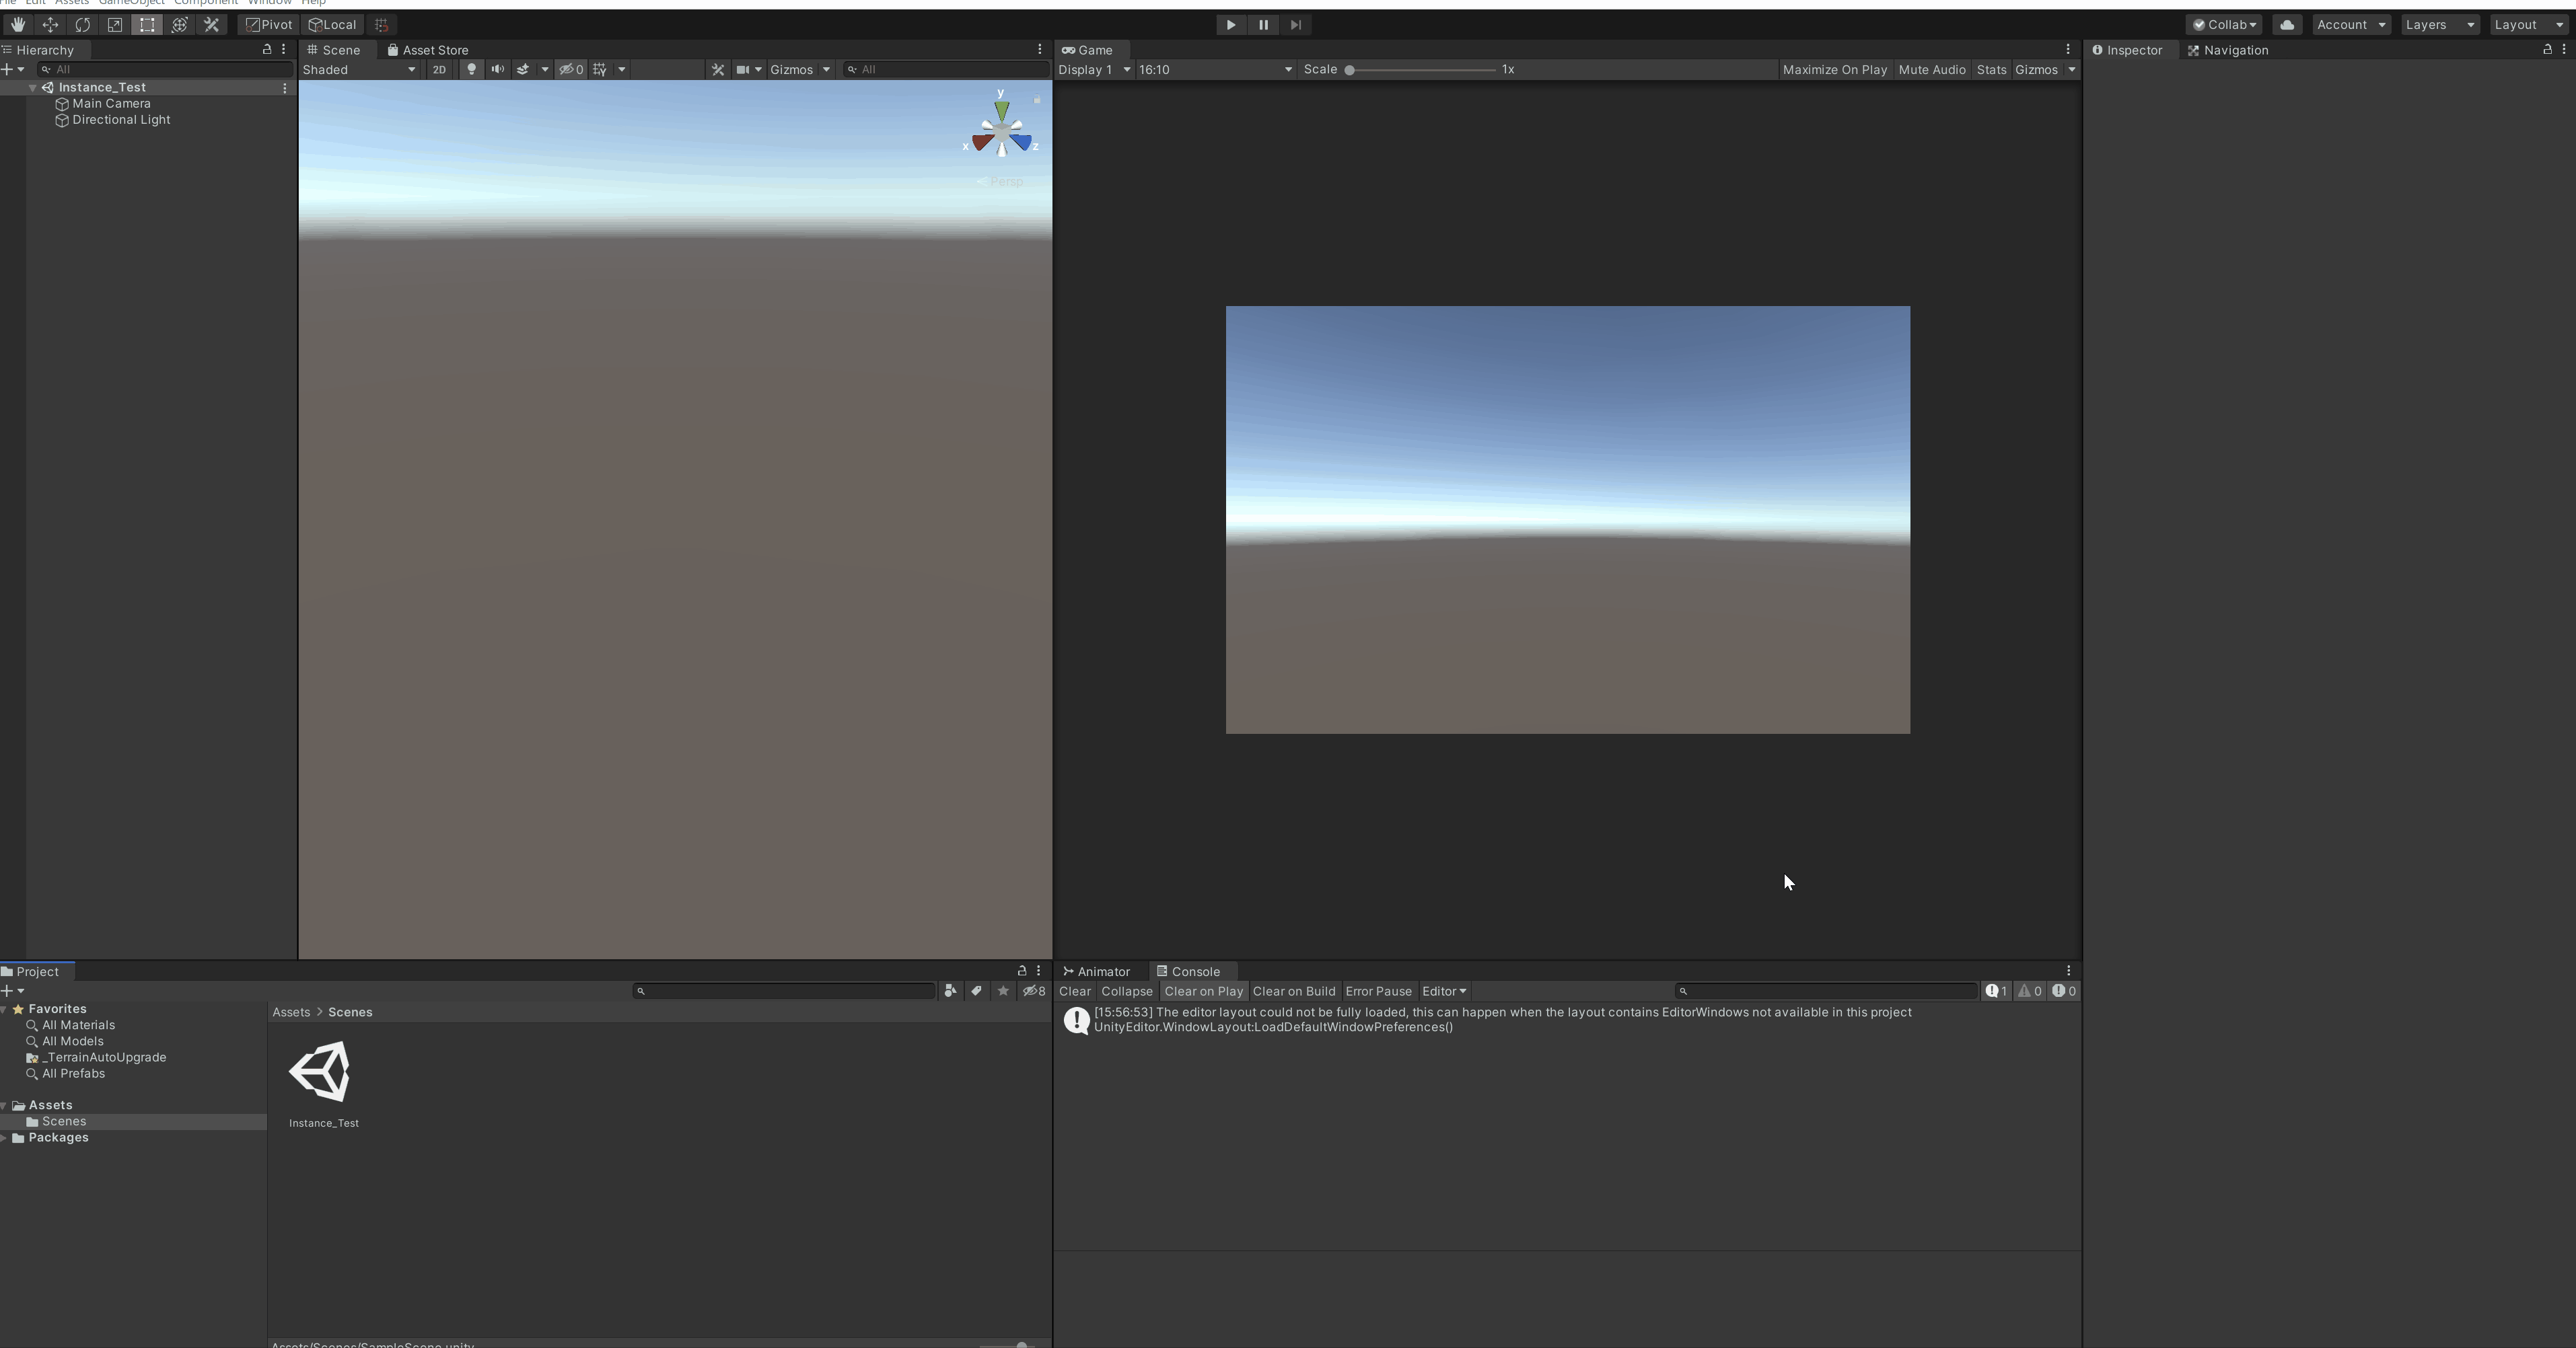Click the Console Clear button
The image size is (2576, 1348).
coord(1074,991)
